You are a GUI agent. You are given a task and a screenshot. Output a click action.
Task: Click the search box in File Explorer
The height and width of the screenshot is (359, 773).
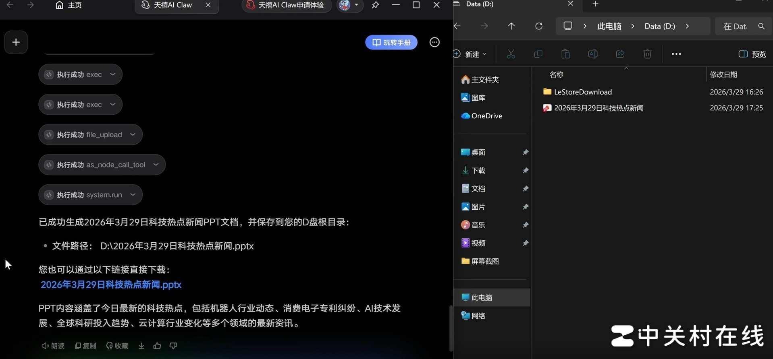(x=743, y=26)
